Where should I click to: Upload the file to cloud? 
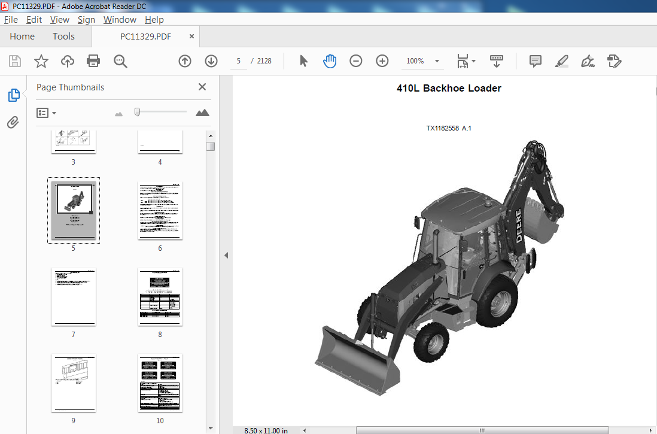click(68, 61)
